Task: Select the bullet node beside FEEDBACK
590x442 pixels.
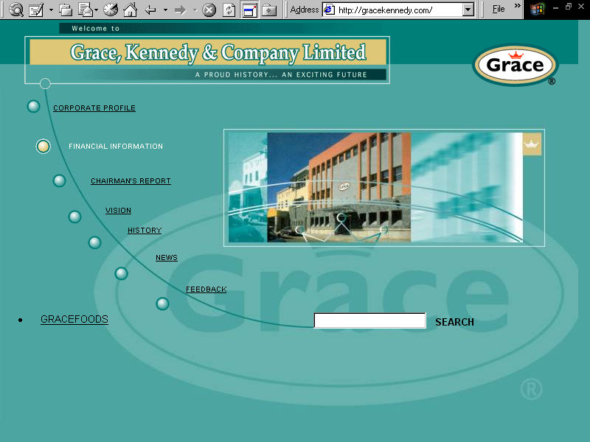Action: pyautogui.click(x=162, y=303)
